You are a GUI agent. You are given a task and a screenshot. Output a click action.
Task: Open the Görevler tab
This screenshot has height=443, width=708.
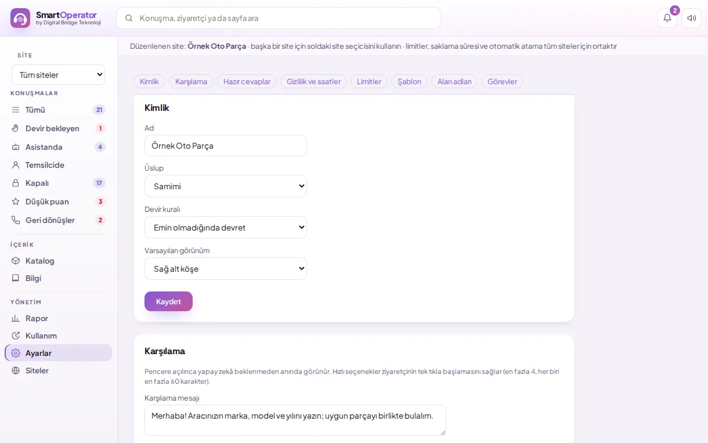(503, 82)
